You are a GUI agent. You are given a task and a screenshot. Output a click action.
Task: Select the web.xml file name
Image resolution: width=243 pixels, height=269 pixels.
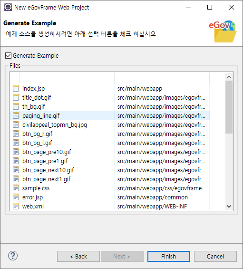33,206
